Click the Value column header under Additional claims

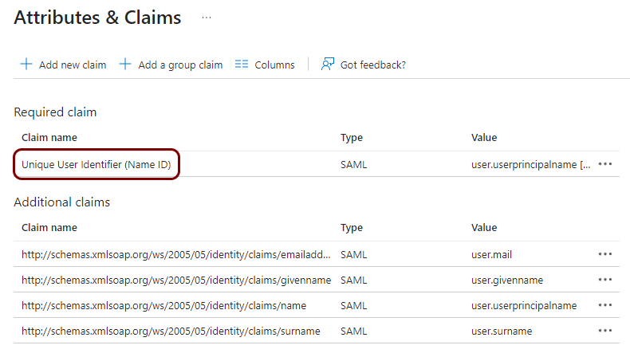click(x=484, y=228)
